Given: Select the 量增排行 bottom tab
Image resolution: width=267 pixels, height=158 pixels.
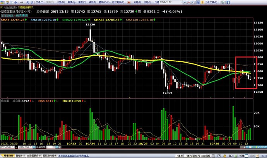Looking at the screenshot, I should (x=21, y=155).
